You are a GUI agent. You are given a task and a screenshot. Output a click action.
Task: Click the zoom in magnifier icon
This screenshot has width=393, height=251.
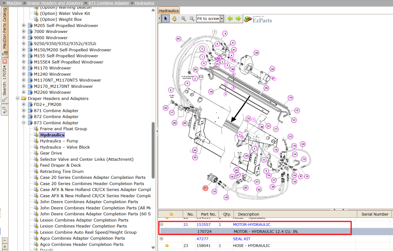184,18
